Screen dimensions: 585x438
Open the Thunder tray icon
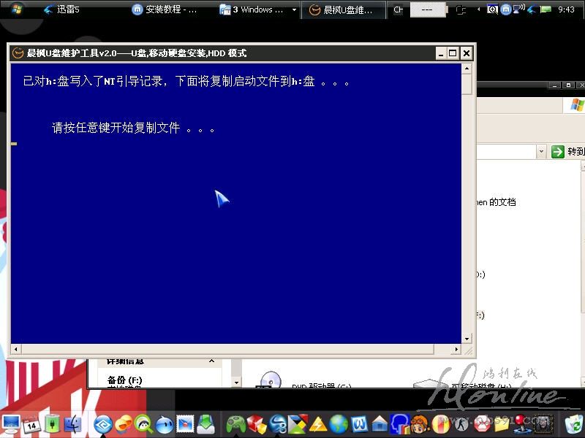click(x=532, y=9)
